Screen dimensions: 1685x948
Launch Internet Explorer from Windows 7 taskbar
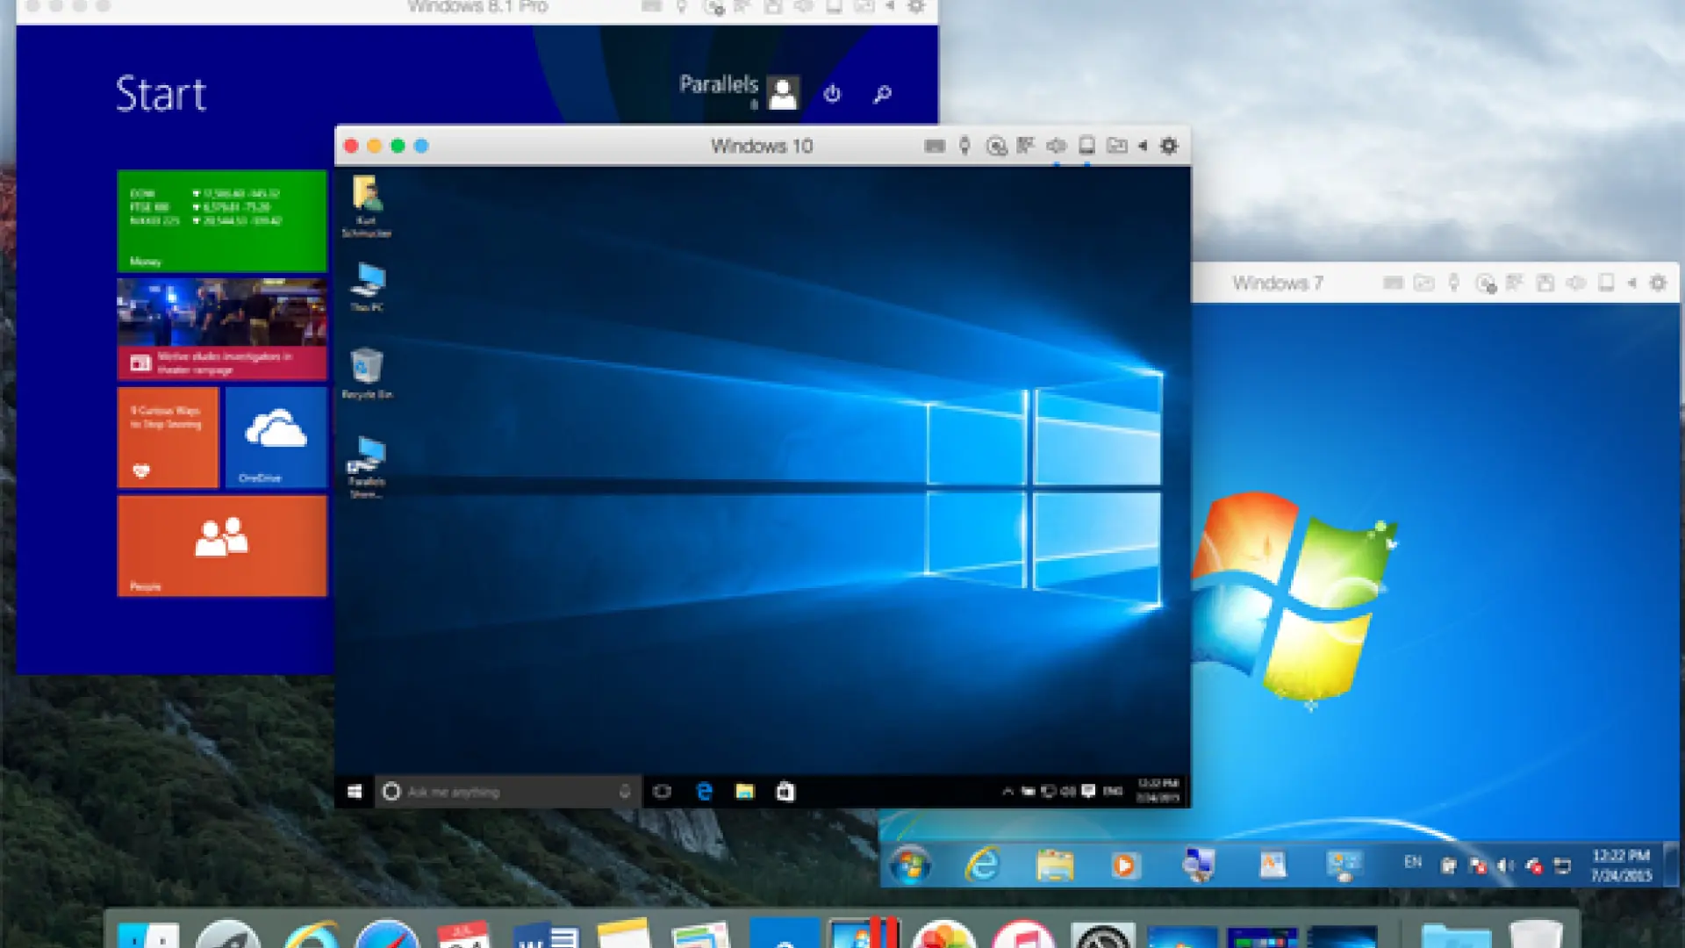pyautogui.click(x=982, y=865)
